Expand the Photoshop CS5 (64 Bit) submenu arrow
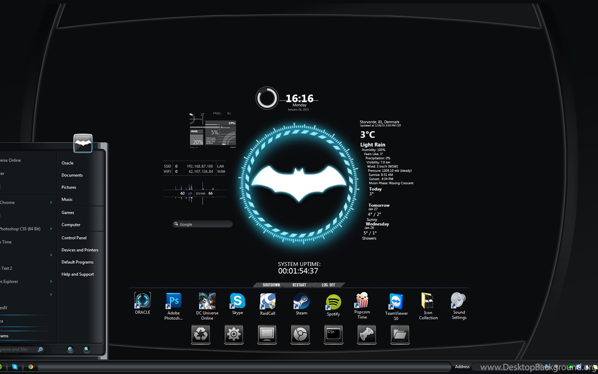The height and width of the screenshot is (374, 598). pos(51,229)
